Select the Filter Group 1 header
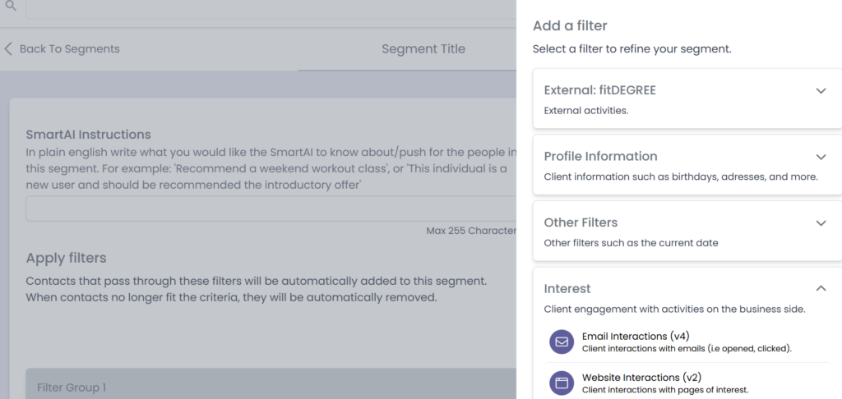Viewport: 842px width, 399px height. (x=72, y=388)
